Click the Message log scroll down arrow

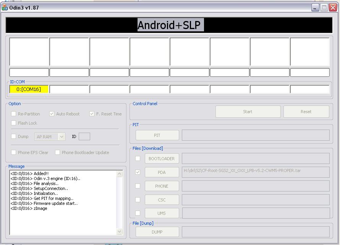coord(120,232)
